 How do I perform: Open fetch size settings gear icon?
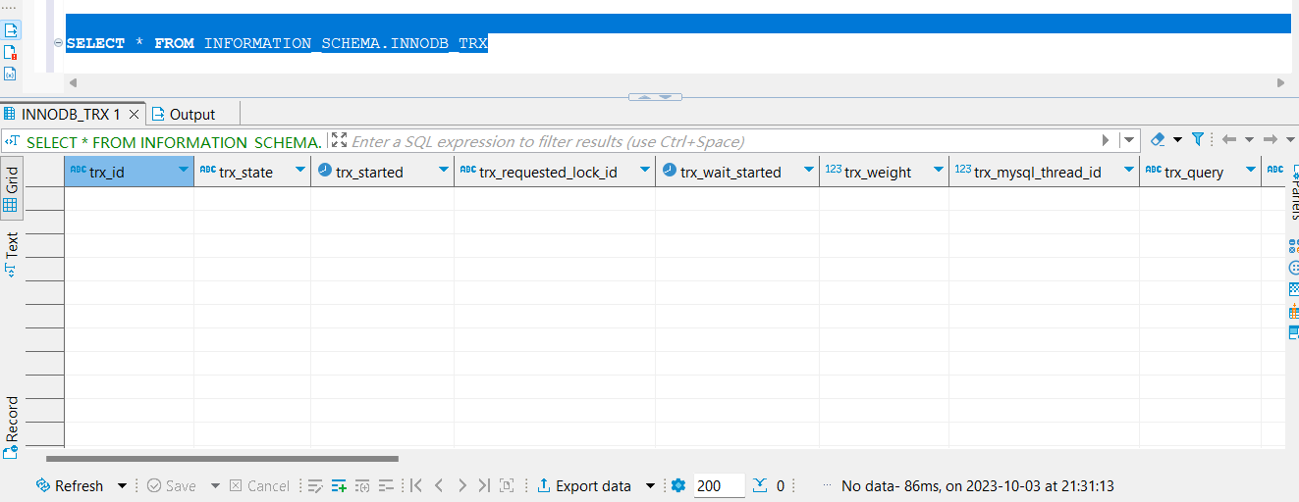click(x=677, y=485)
